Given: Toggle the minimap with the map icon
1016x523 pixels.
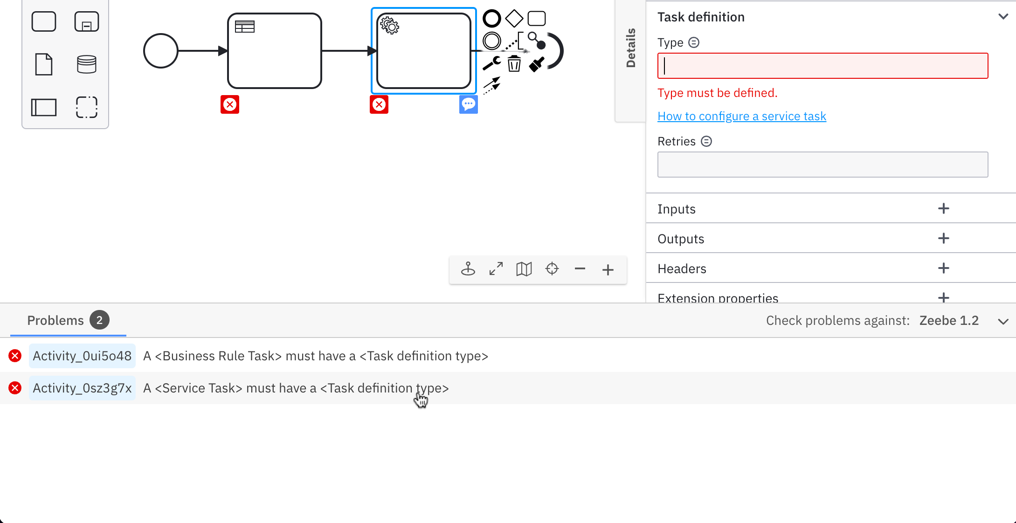Looking at the screenshot, I should [x=524, y=269].
